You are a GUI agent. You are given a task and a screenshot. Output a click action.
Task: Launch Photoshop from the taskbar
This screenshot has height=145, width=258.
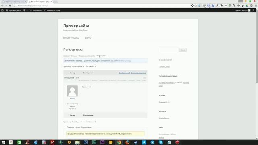click(x=86, y=142)
